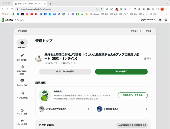Click the 自分のブログを見る button

tap(65, 72)
